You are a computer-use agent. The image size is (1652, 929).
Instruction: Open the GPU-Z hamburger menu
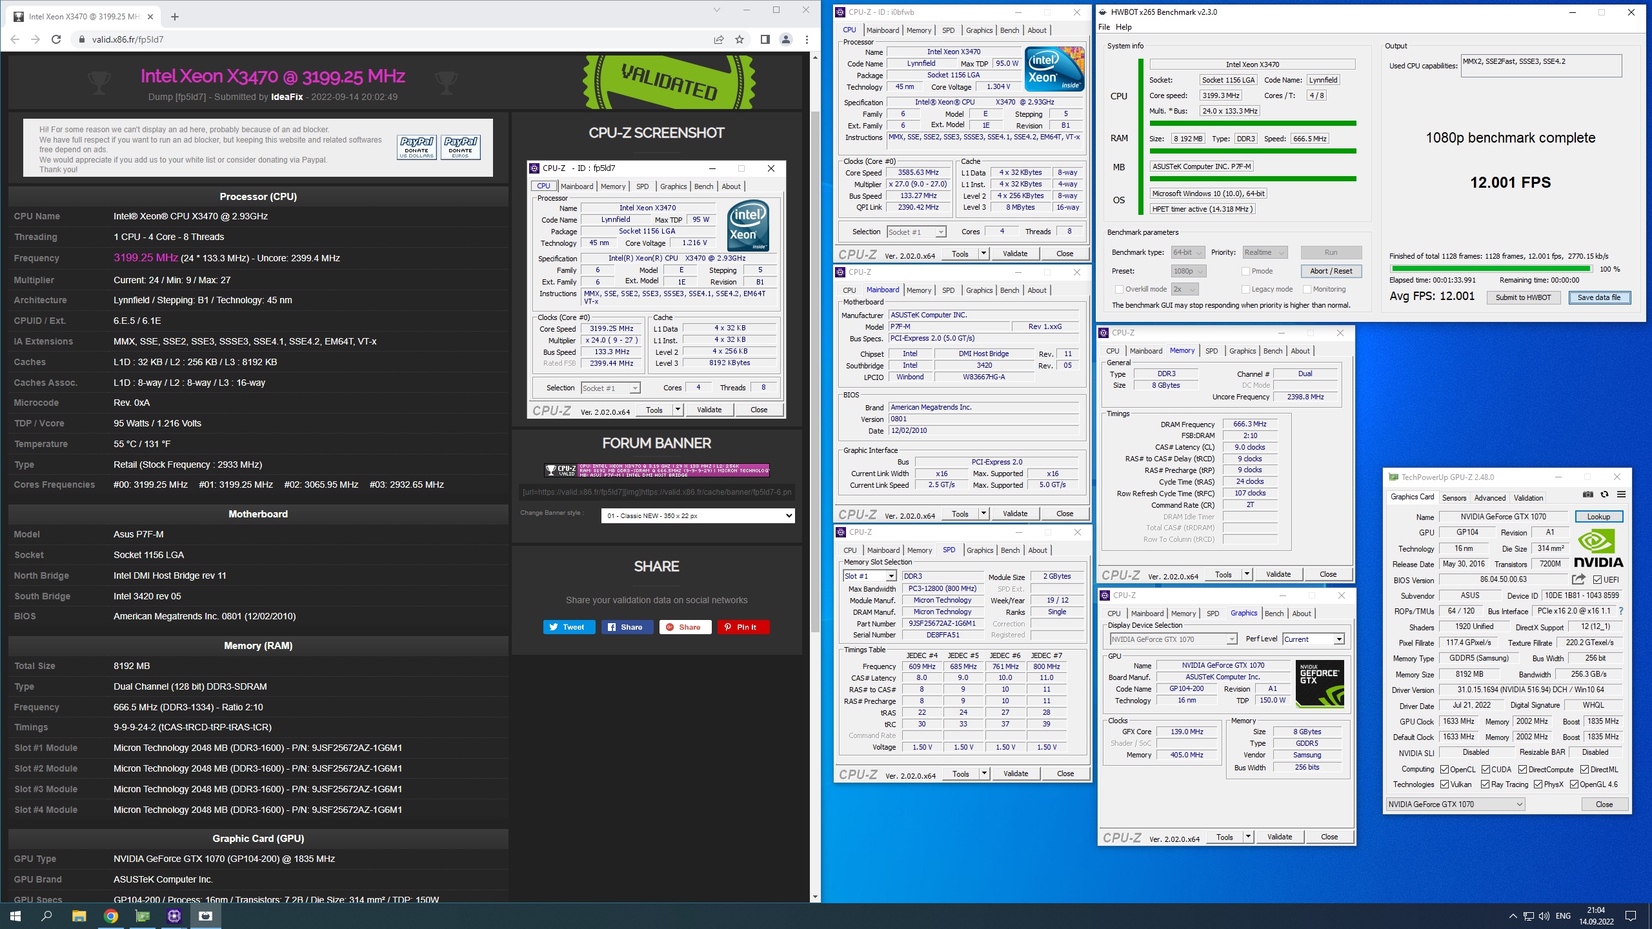(x=1621, y=495)
